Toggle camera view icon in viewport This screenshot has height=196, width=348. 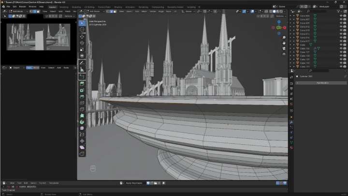click(284, 48)
